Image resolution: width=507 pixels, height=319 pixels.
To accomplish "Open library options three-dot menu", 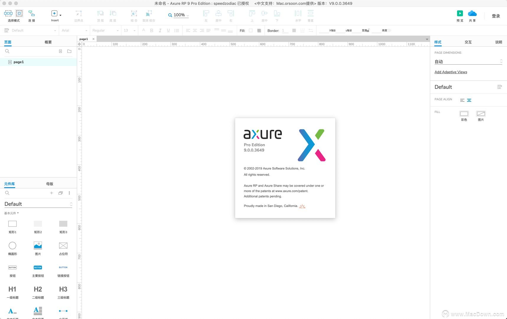I will coord(69,193).
